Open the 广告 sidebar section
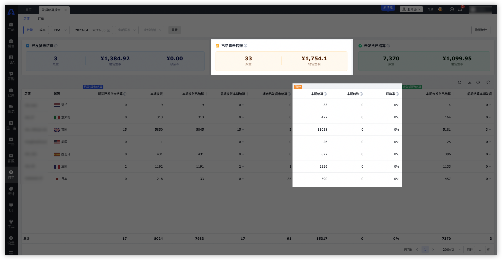This screenshot has height=260, width=502. click(x=11, y=142)
